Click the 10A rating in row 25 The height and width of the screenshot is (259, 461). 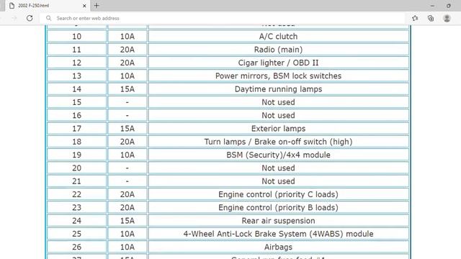pyautogui.click(x=127, y=234)
